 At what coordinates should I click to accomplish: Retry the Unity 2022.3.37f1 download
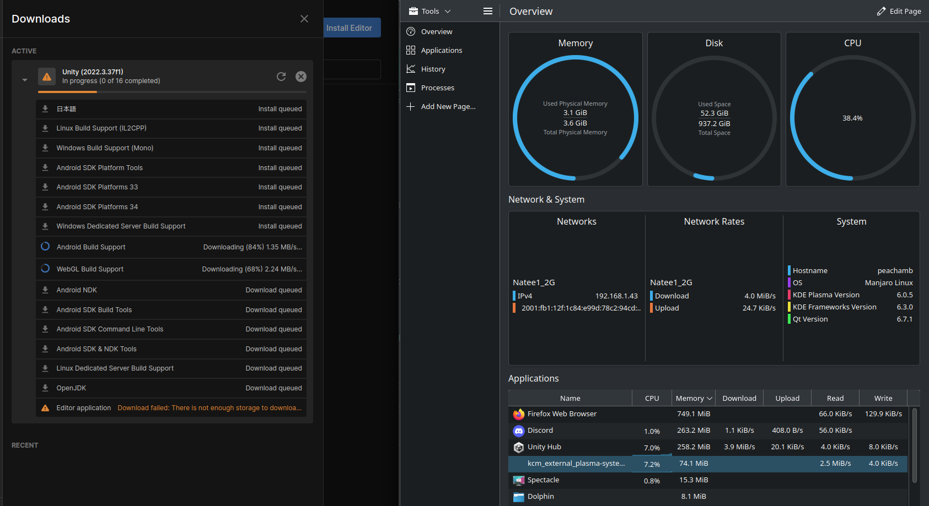click(281, 77)
